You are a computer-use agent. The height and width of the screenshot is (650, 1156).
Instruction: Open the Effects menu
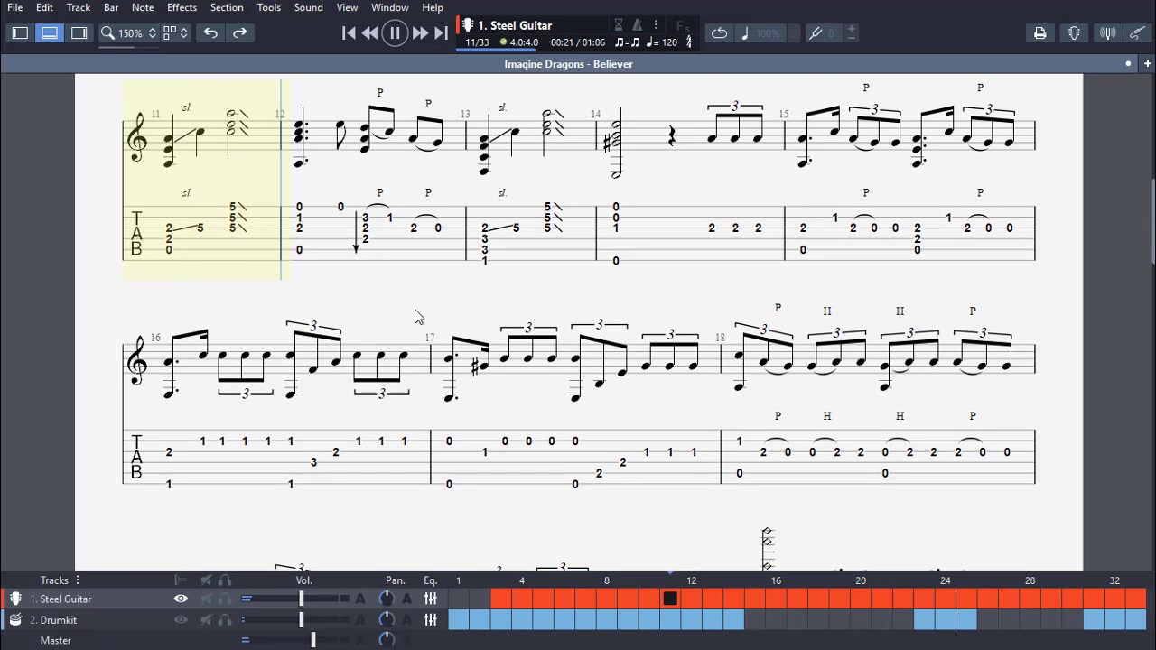pos(182,7)
